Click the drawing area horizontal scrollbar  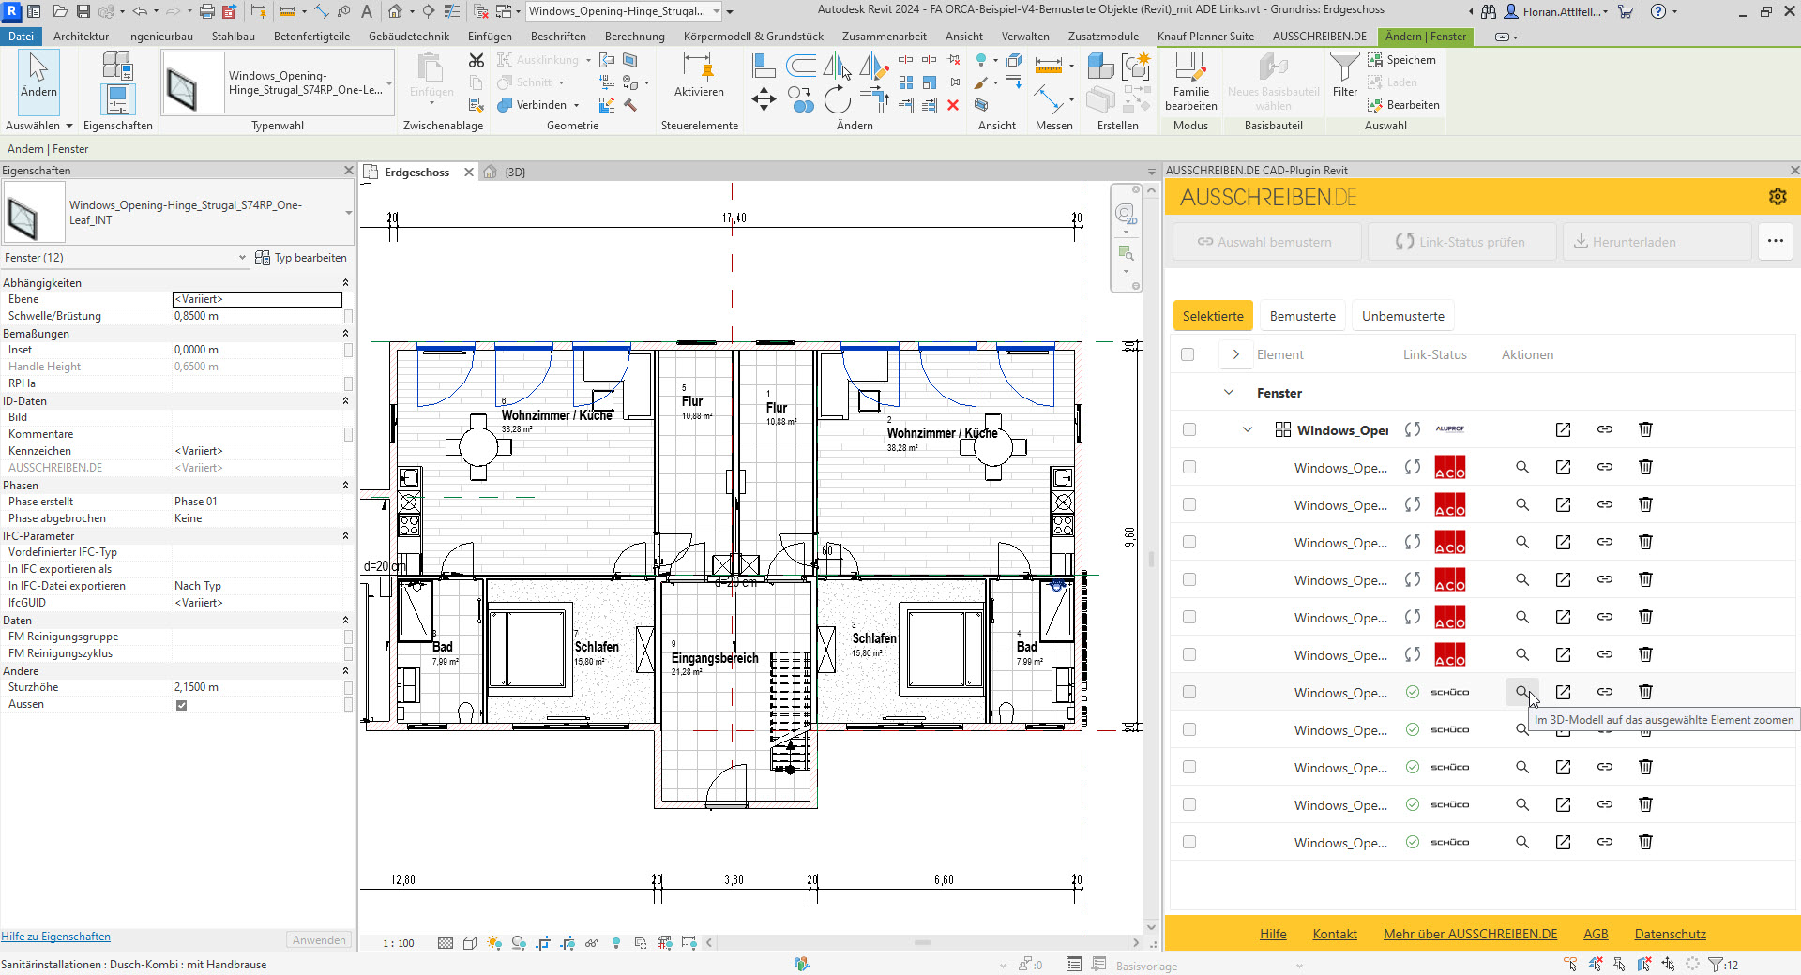click(921, 943)
